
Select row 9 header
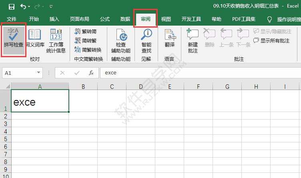tap(6, 169)
